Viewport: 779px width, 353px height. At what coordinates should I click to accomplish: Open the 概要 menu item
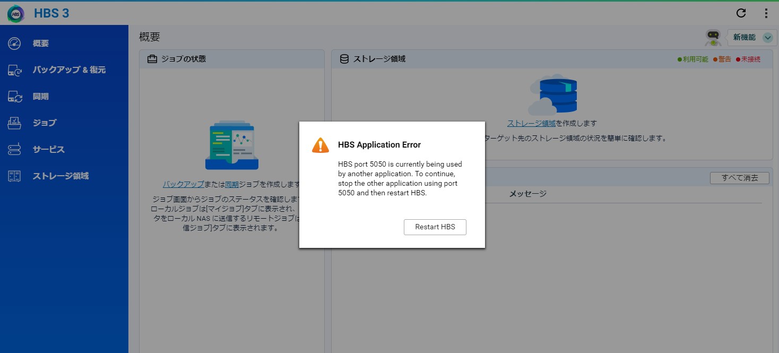64,44
